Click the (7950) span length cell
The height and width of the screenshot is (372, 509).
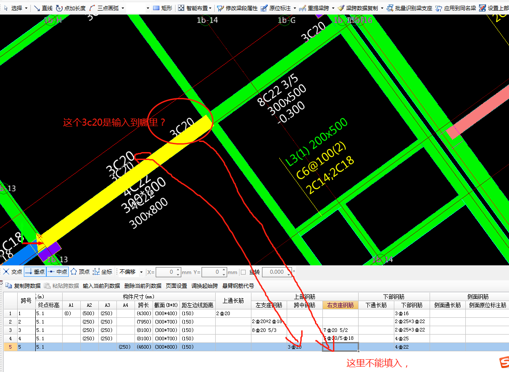[x=143, y=322]
